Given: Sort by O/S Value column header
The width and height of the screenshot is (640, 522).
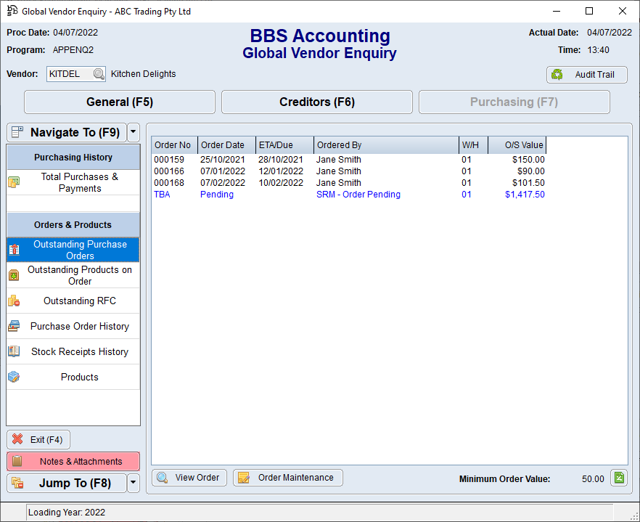Looking at the screenshot, I should coord(517,145).
